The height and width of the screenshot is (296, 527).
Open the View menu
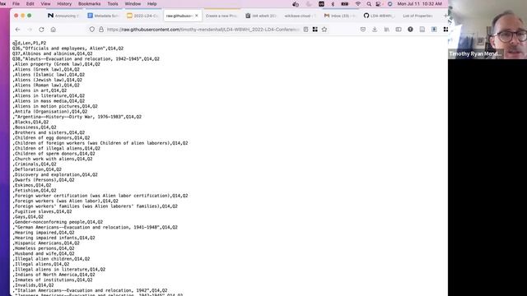pos(45,3)
